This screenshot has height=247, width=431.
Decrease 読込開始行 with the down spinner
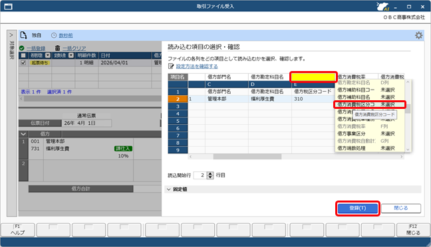[x=210, y=177]
